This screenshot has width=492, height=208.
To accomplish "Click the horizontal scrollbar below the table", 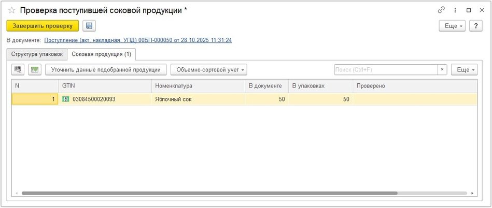I will pyautogui.click(x=207, y=193).
